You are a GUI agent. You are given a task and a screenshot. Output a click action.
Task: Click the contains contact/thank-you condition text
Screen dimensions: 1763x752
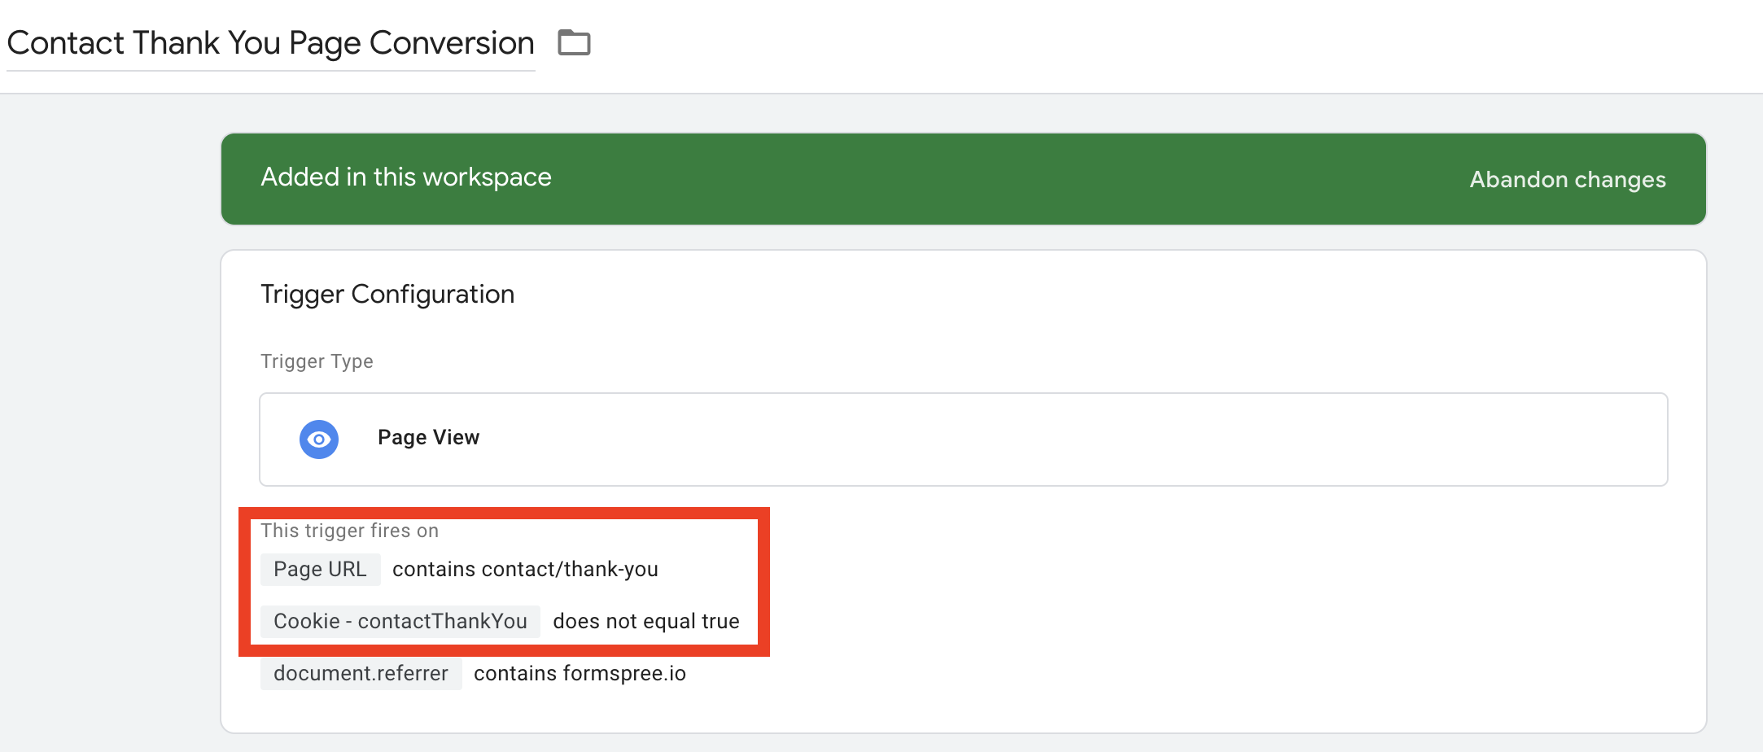(x=525, y=570)
